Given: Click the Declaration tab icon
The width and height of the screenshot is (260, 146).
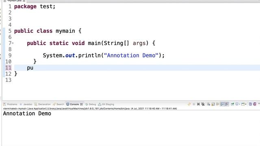Looking at the screenshot, I should point(36,104).
